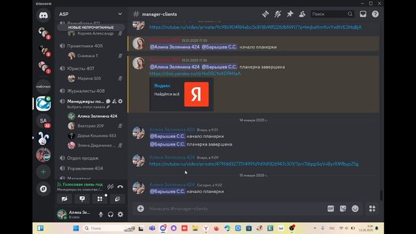Open the Threads icon in channel header
Viewport: 416px width, 234px height.
click(x=265, y=14)
